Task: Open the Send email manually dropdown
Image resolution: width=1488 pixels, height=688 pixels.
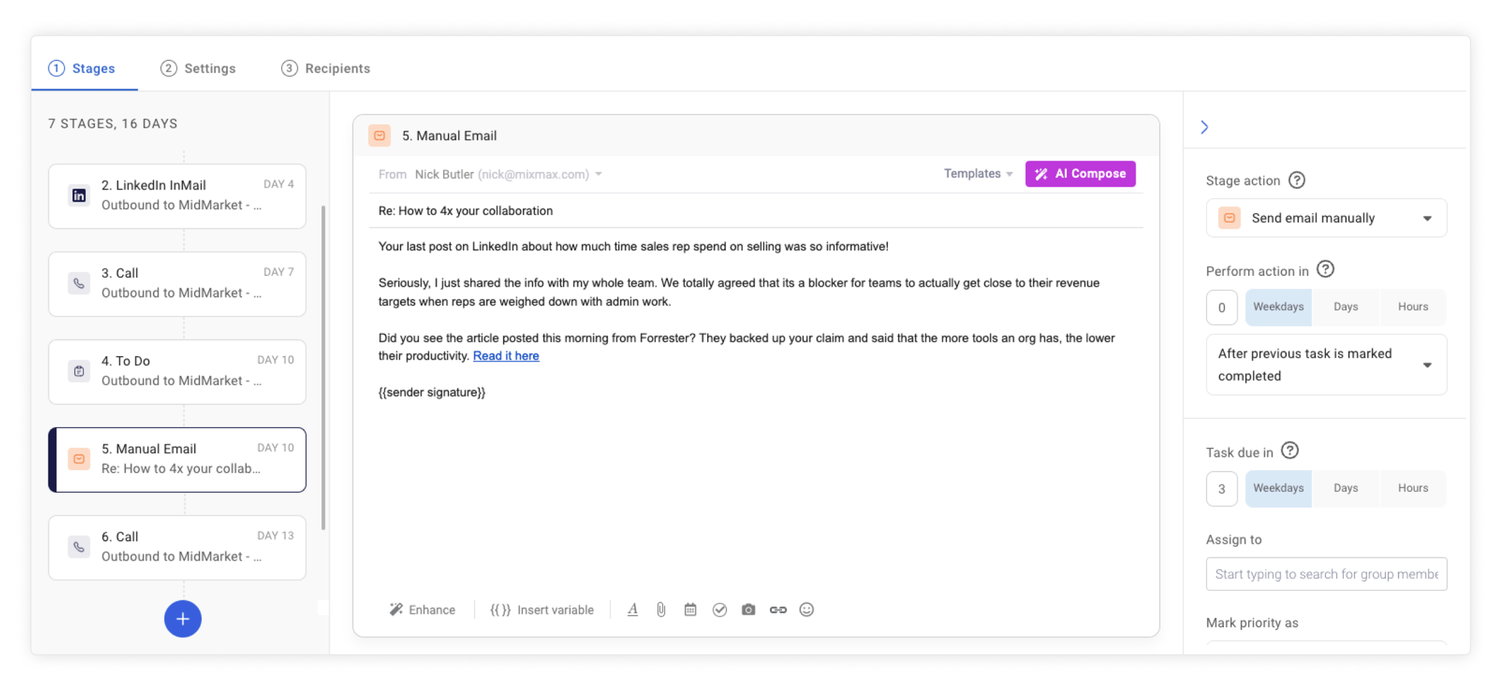Action: coord(1326,218)
